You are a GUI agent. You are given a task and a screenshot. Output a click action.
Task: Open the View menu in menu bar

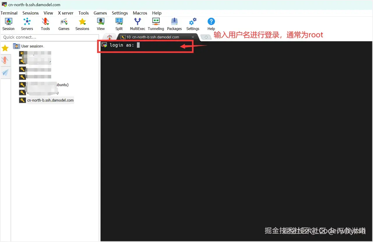pyautogui.click(x=48, y=13)
